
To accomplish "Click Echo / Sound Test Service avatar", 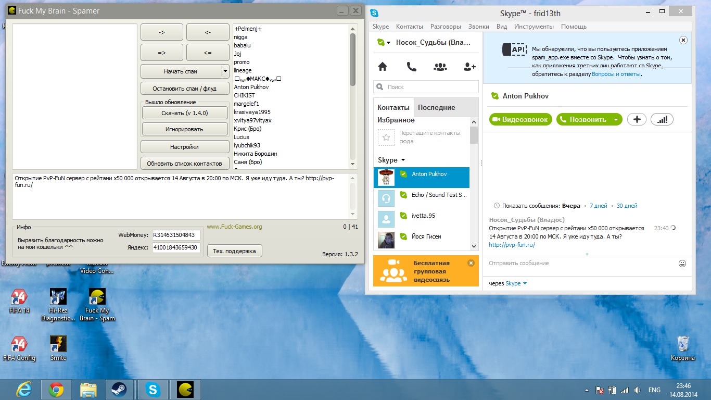I will point(386,198).
